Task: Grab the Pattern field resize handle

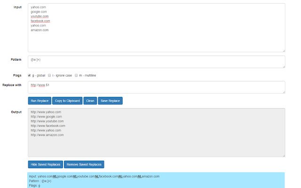Action: point(284,67)
